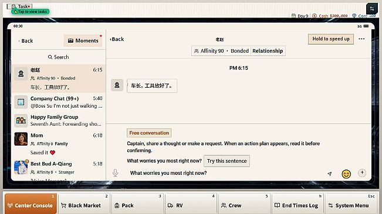Click Try this sentence button
This screenshot has width=382, height=214.
point(227,161)
